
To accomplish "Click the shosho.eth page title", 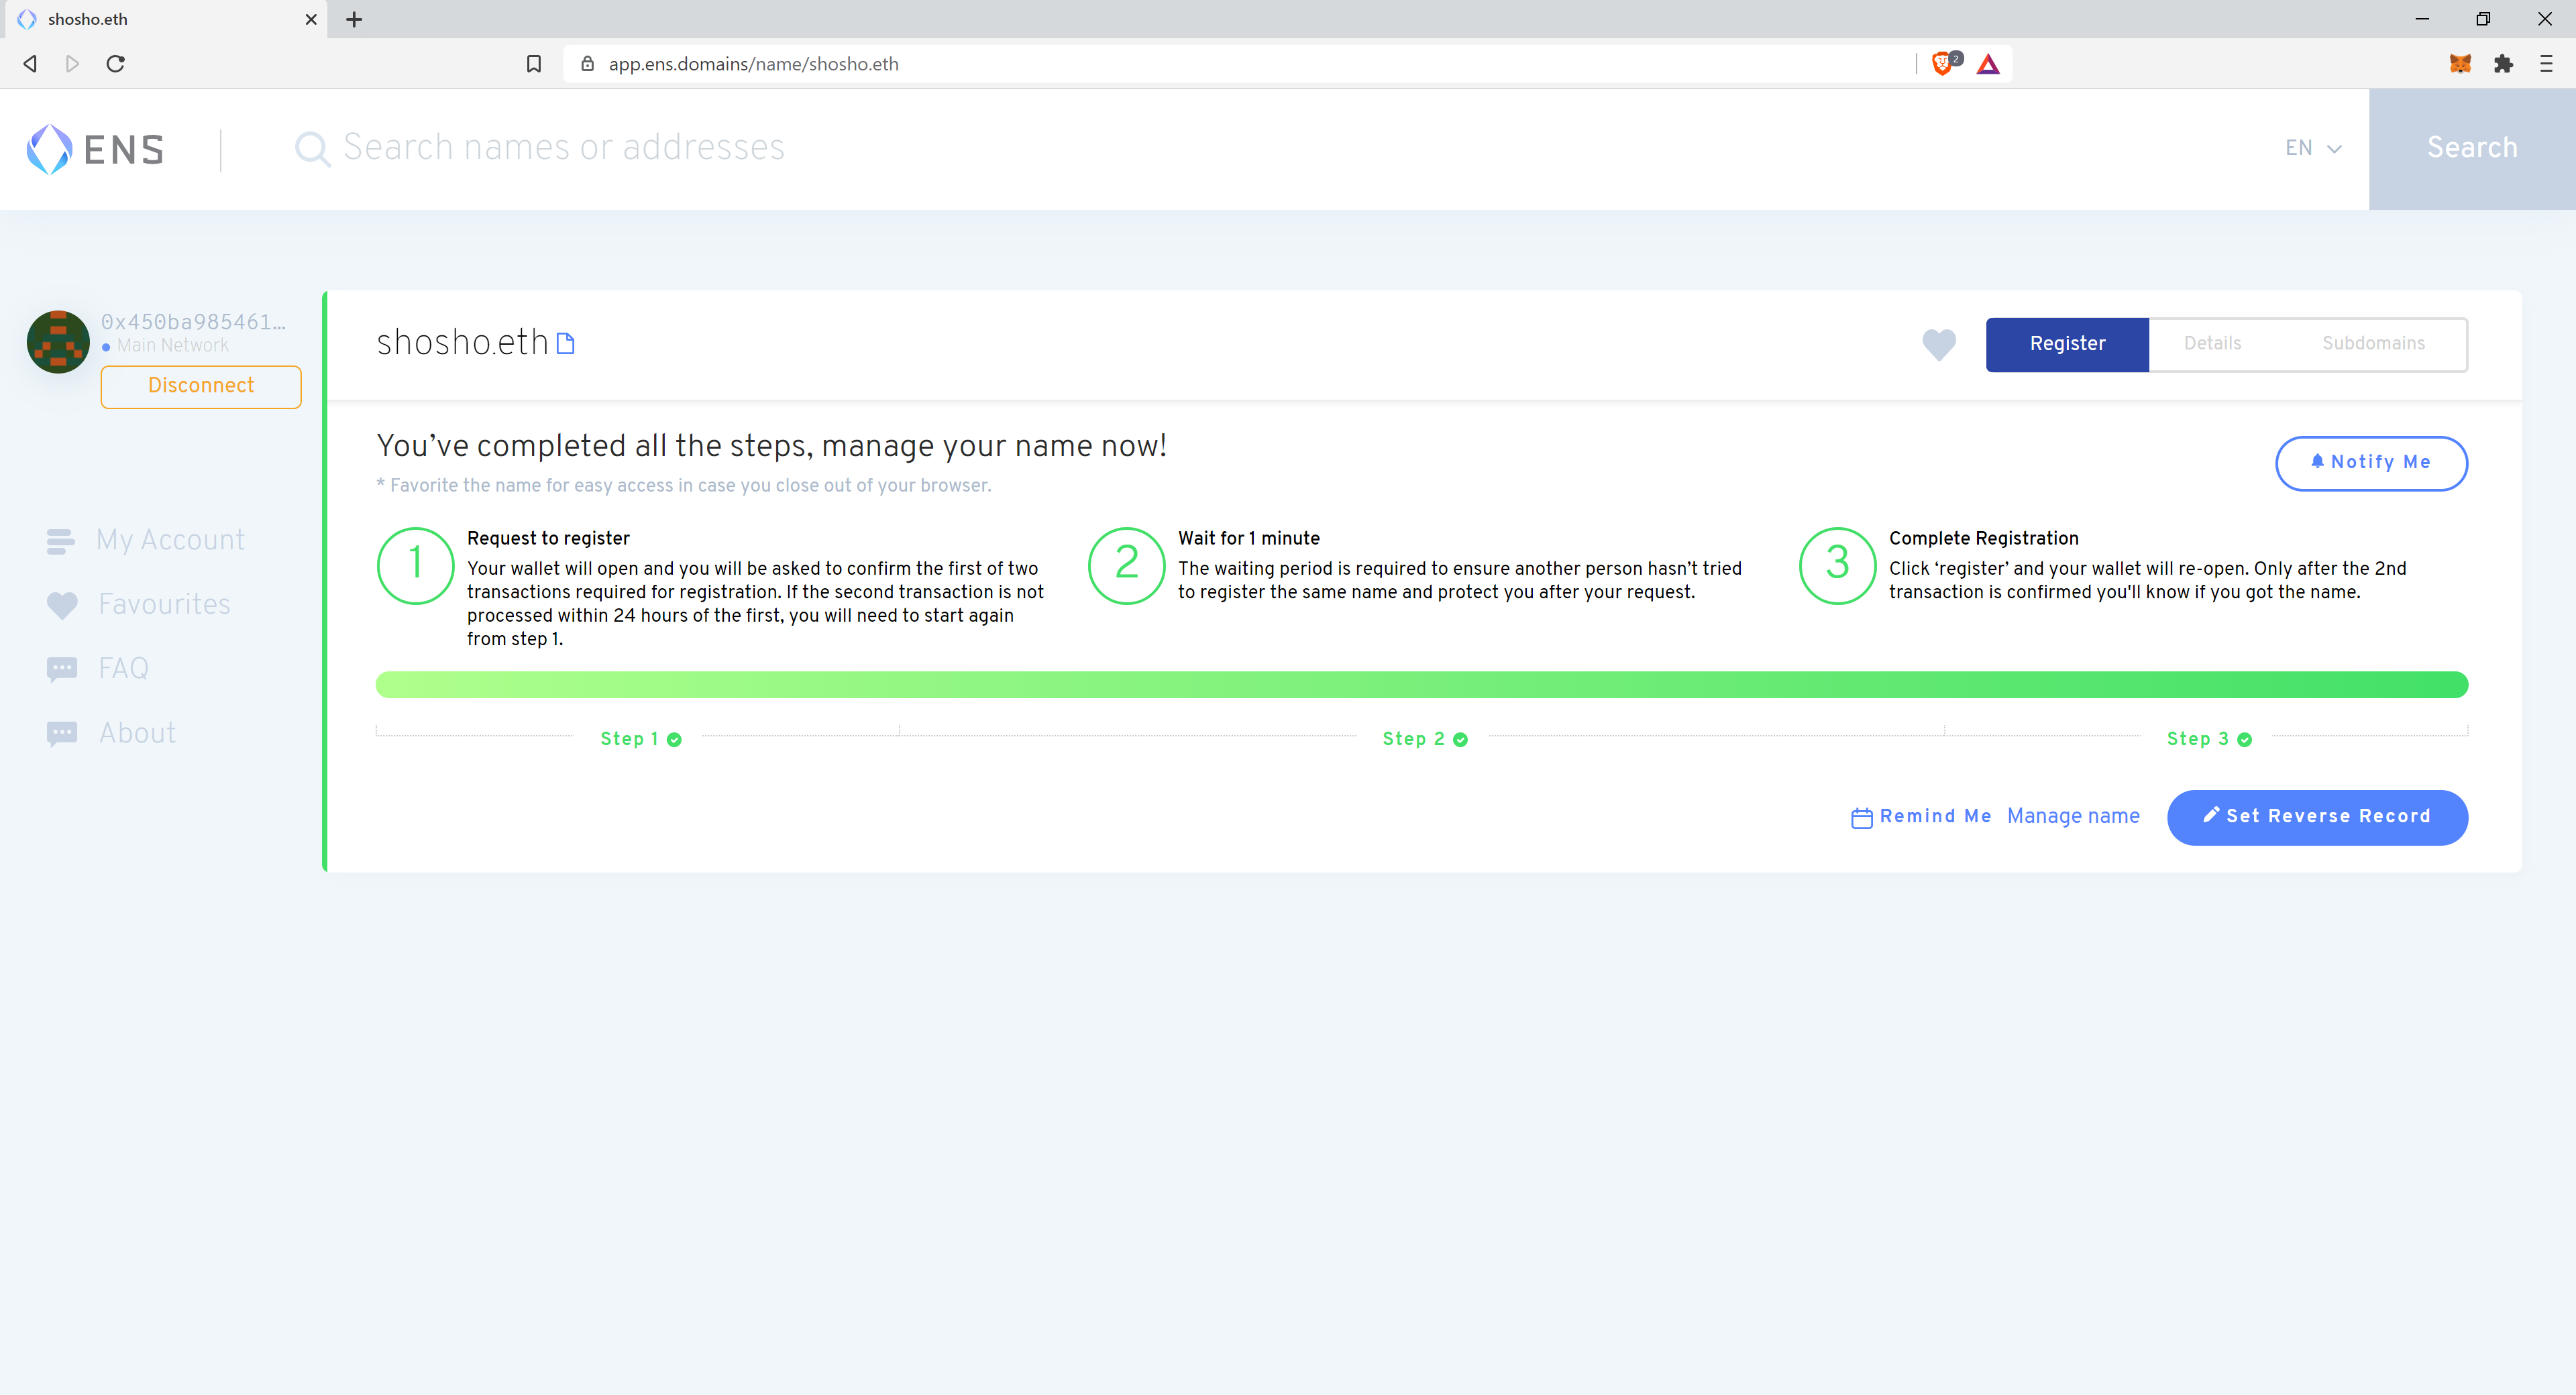I will [x=462, y=343].
